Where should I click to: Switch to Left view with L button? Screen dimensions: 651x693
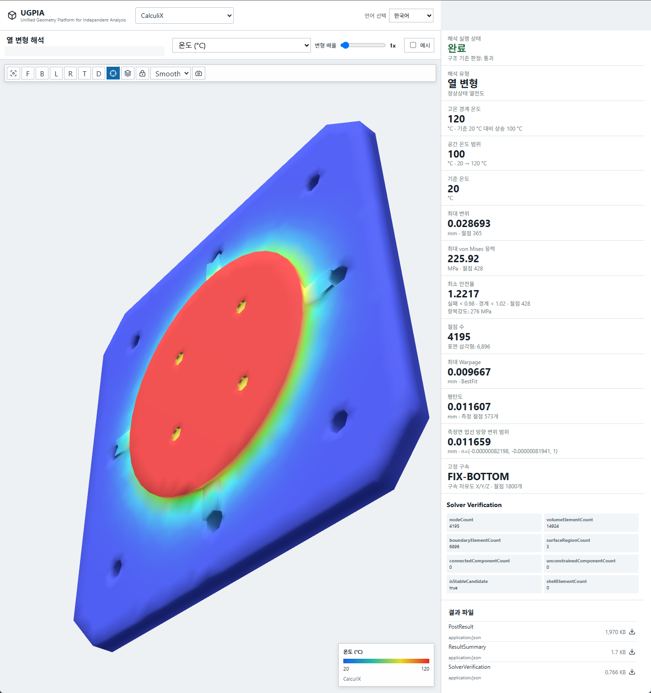pyautogui.click(x=56, y=73)
